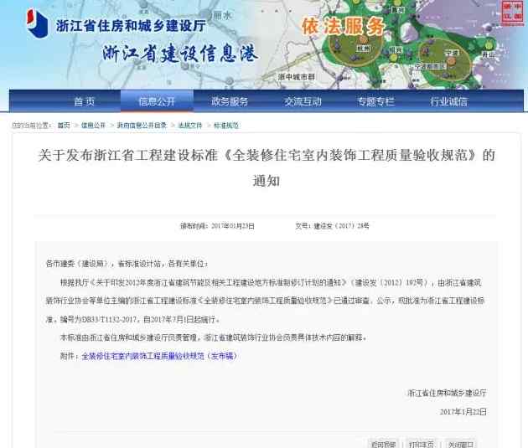Go to the 交流互动 navigation tab
This screenshot has height=448, width=528.
tap(303, 101)
